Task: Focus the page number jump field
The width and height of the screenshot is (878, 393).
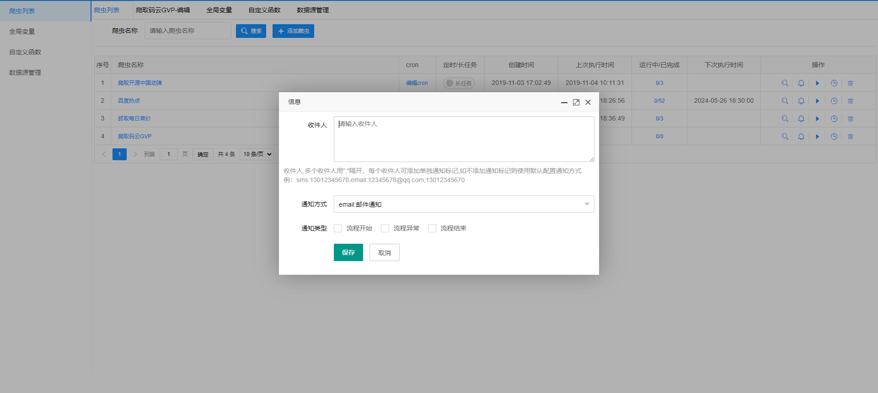Action: coord(169,154)
